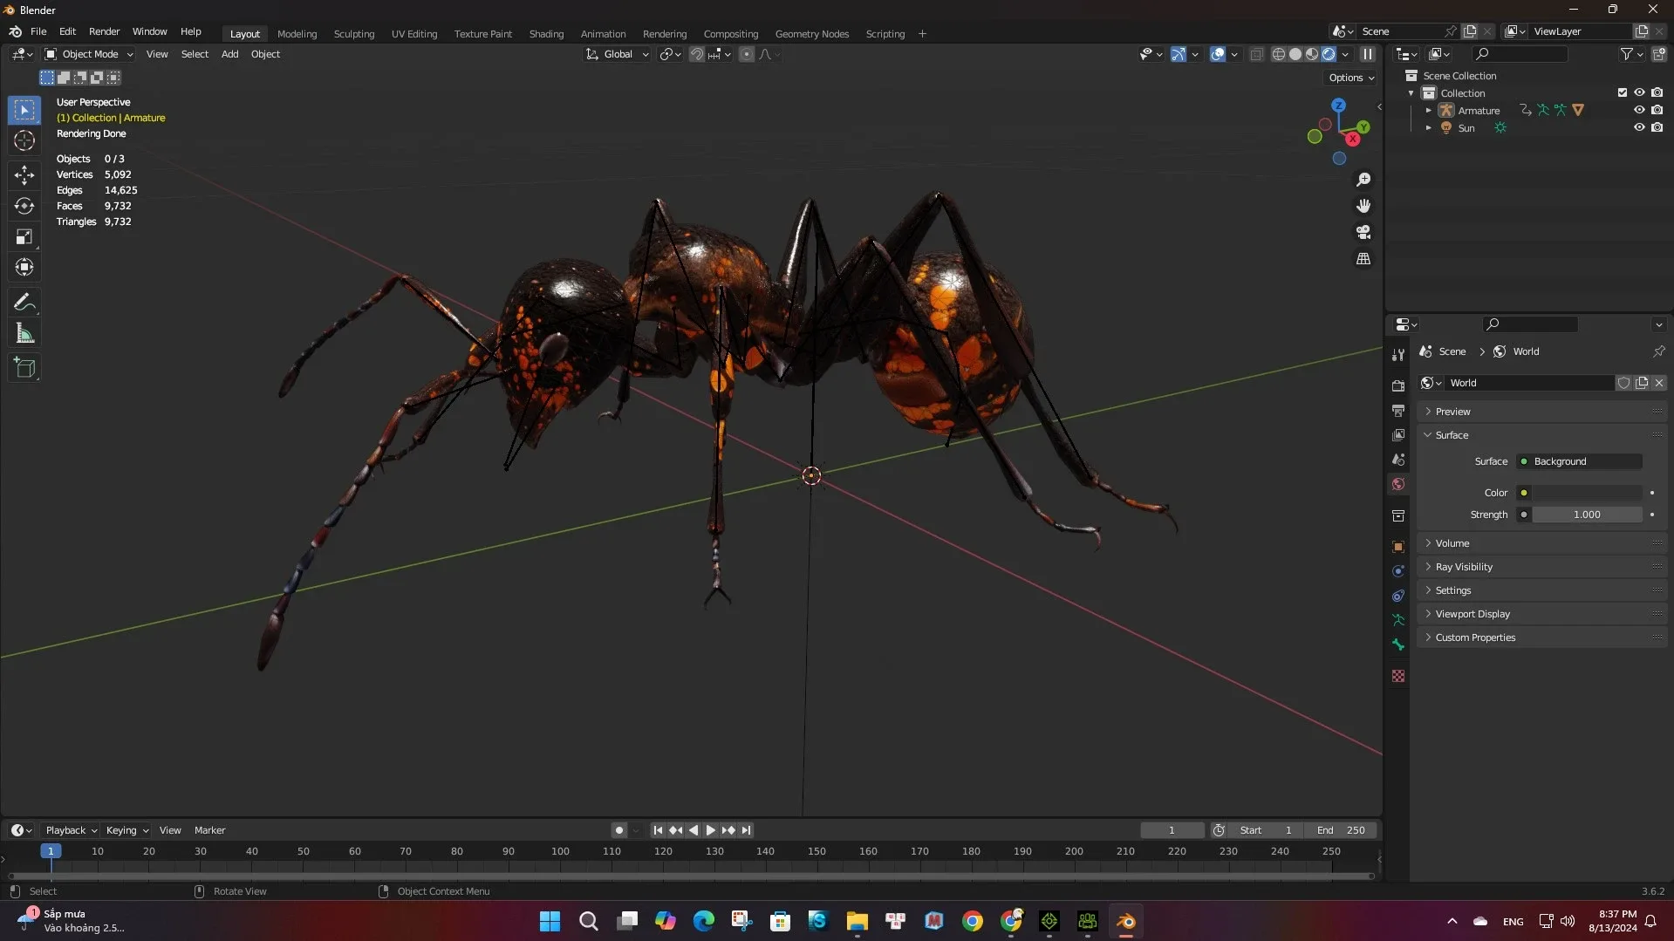
Task: Open the Blender app in Windows taskbar
Action: tap(1125, 921)
